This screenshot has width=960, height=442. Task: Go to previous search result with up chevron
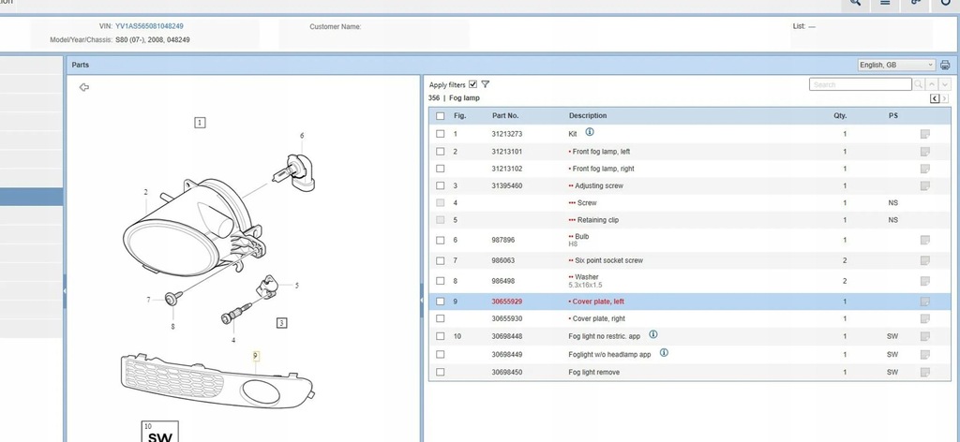coord(931,84)
